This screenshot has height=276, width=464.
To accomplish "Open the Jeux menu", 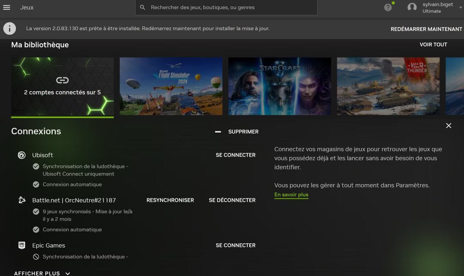I will [26, 7].
